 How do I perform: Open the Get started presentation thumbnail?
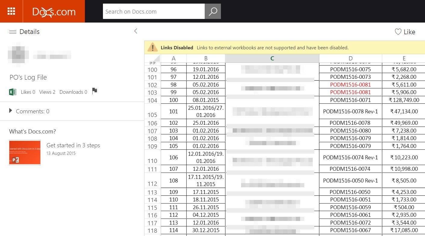25,152
